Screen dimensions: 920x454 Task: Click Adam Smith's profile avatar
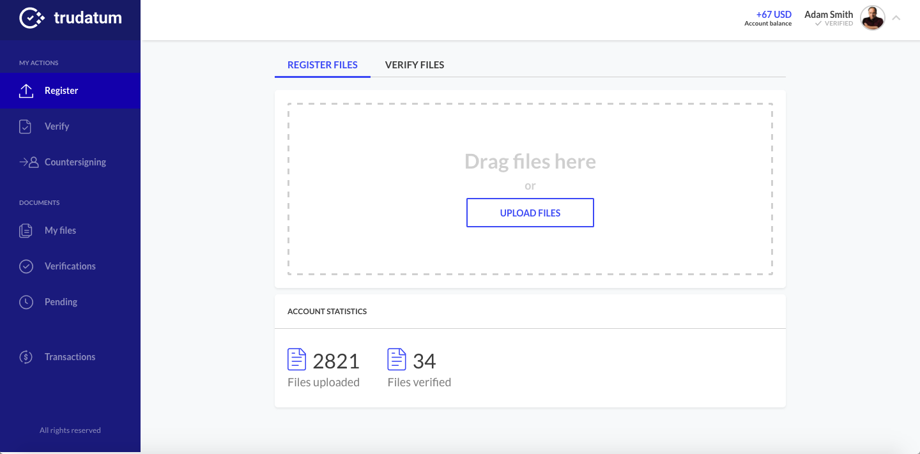point(872,18)
